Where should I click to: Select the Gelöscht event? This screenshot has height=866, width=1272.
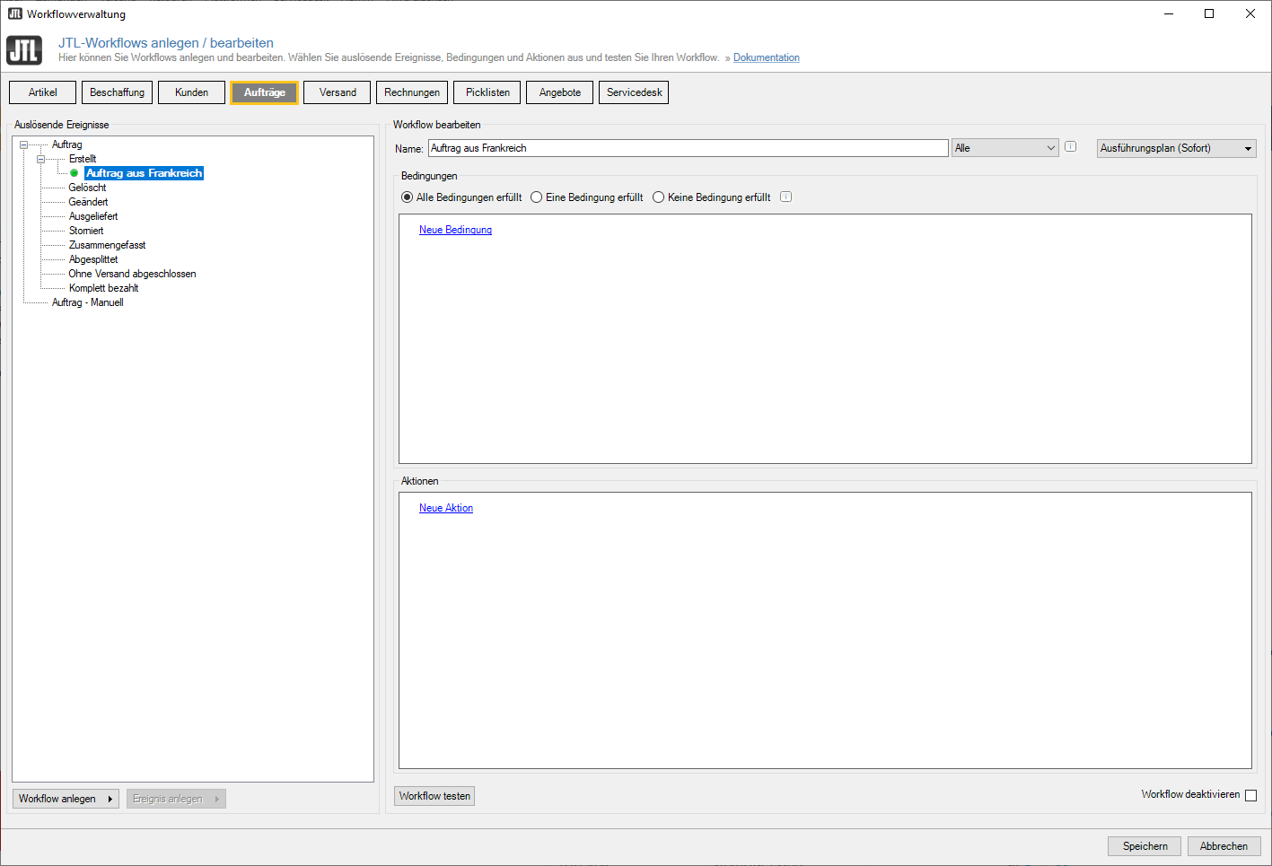(87, 188)
